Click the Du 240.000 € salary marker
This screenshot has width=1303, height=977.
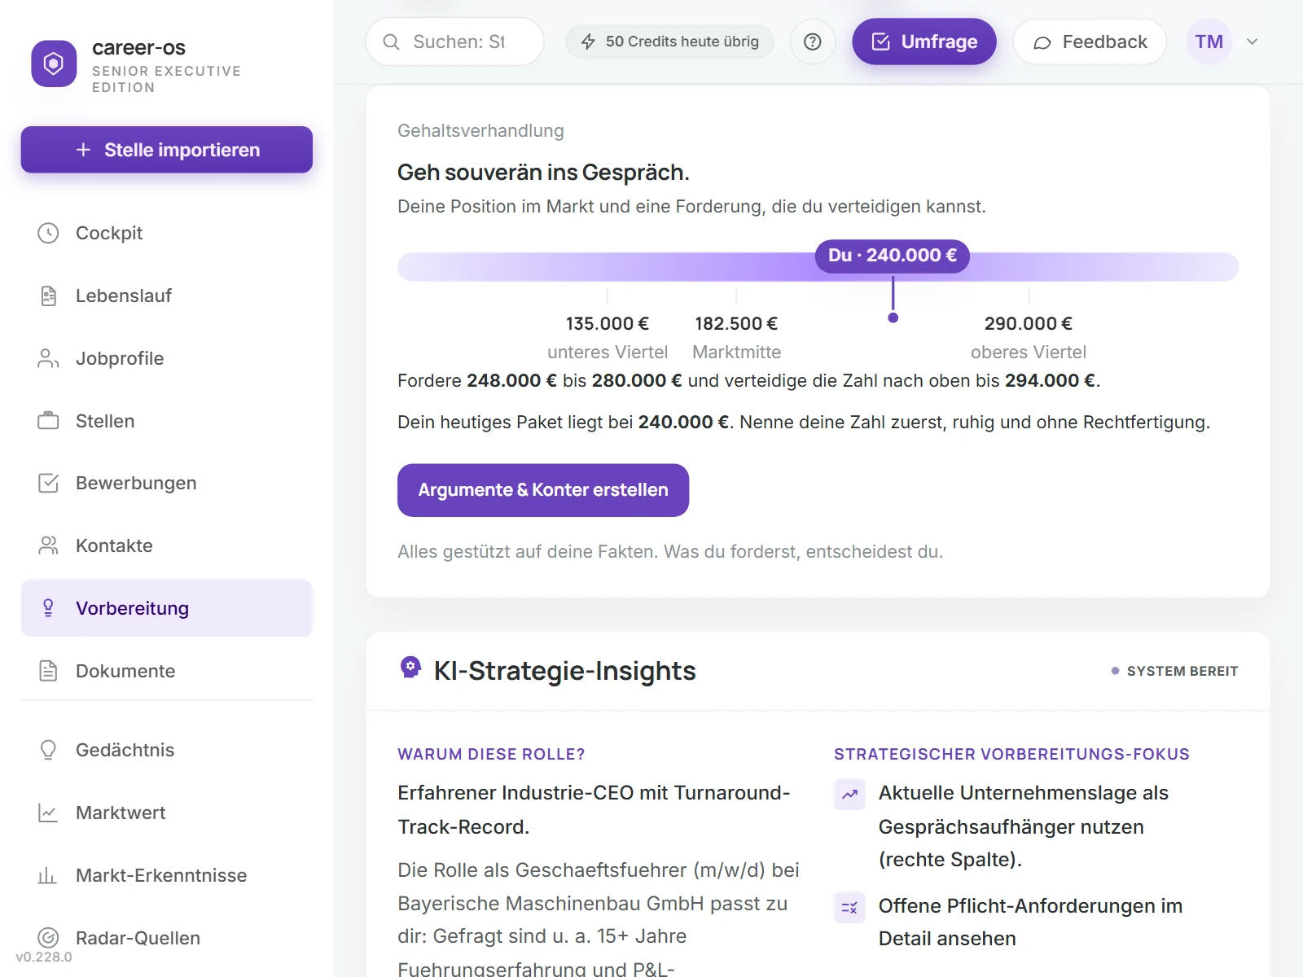click(x=893, y=256)
